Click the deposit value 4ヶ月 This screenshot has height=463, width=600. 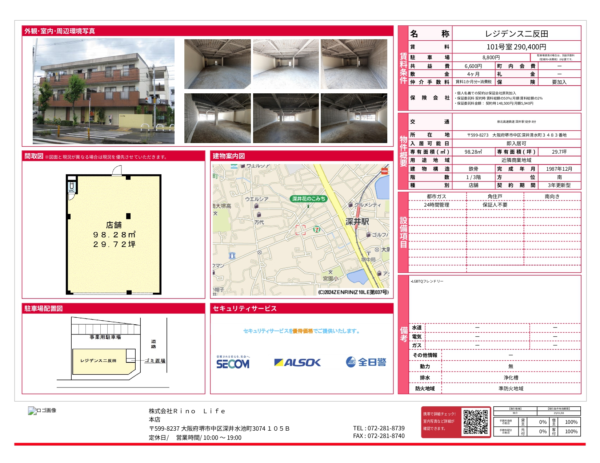point(473,74)
